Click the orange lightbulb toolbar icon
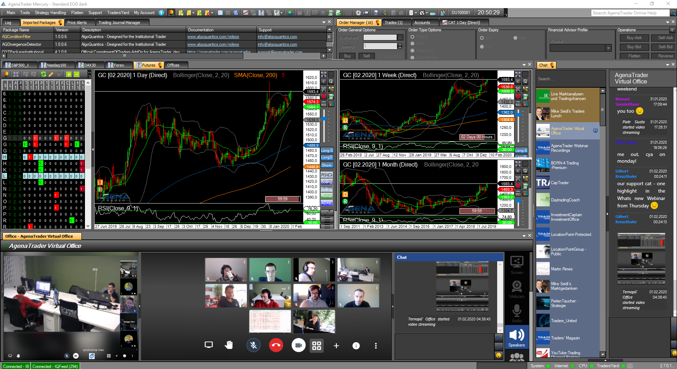677x369 pixels. click(171, 13)
